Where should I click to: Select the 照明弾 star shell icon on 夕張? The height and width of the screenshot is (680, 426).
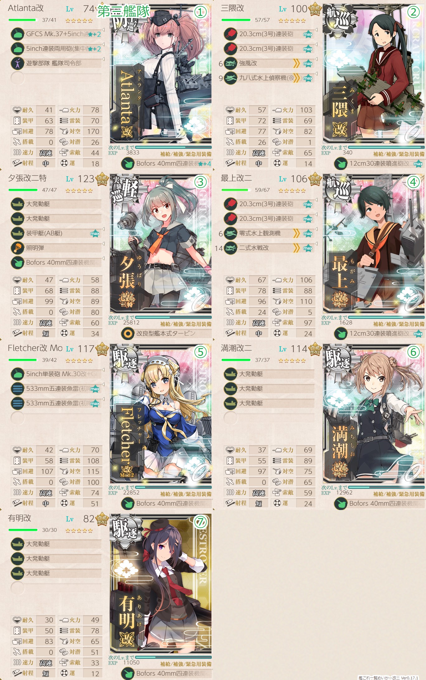17,248
